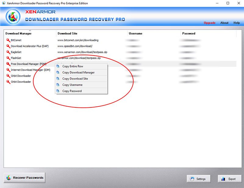244x188 pixels.
Task: Click the FlashGet download site cell
Action: pos(79,58)
